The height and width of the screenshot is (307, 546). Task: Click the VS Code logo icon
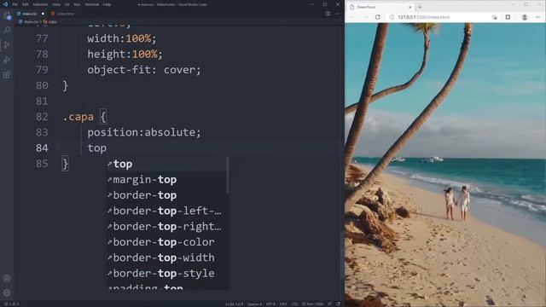click(5, 4)
